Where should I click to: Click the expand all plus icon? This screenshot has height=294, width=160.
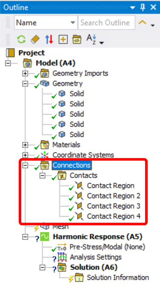[63, 40]
